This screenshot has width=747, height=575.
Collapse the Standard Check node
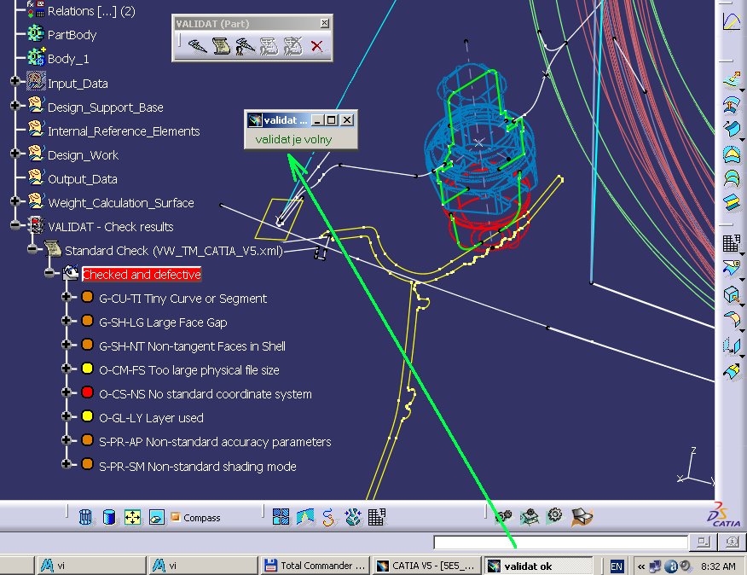pyautogui.click(x=32, y=248)
